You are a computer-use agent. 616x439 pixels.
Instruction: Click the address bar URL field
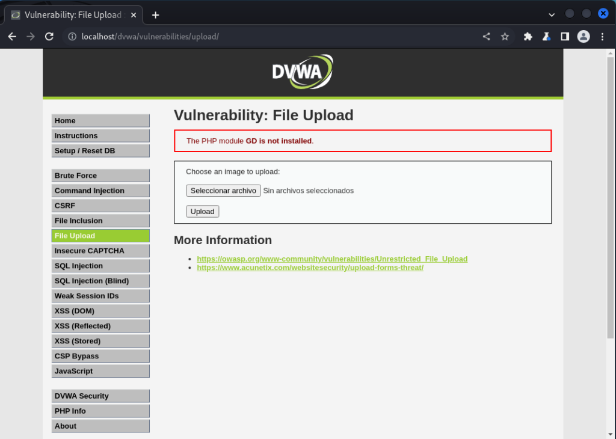click(x=275, y=37)
